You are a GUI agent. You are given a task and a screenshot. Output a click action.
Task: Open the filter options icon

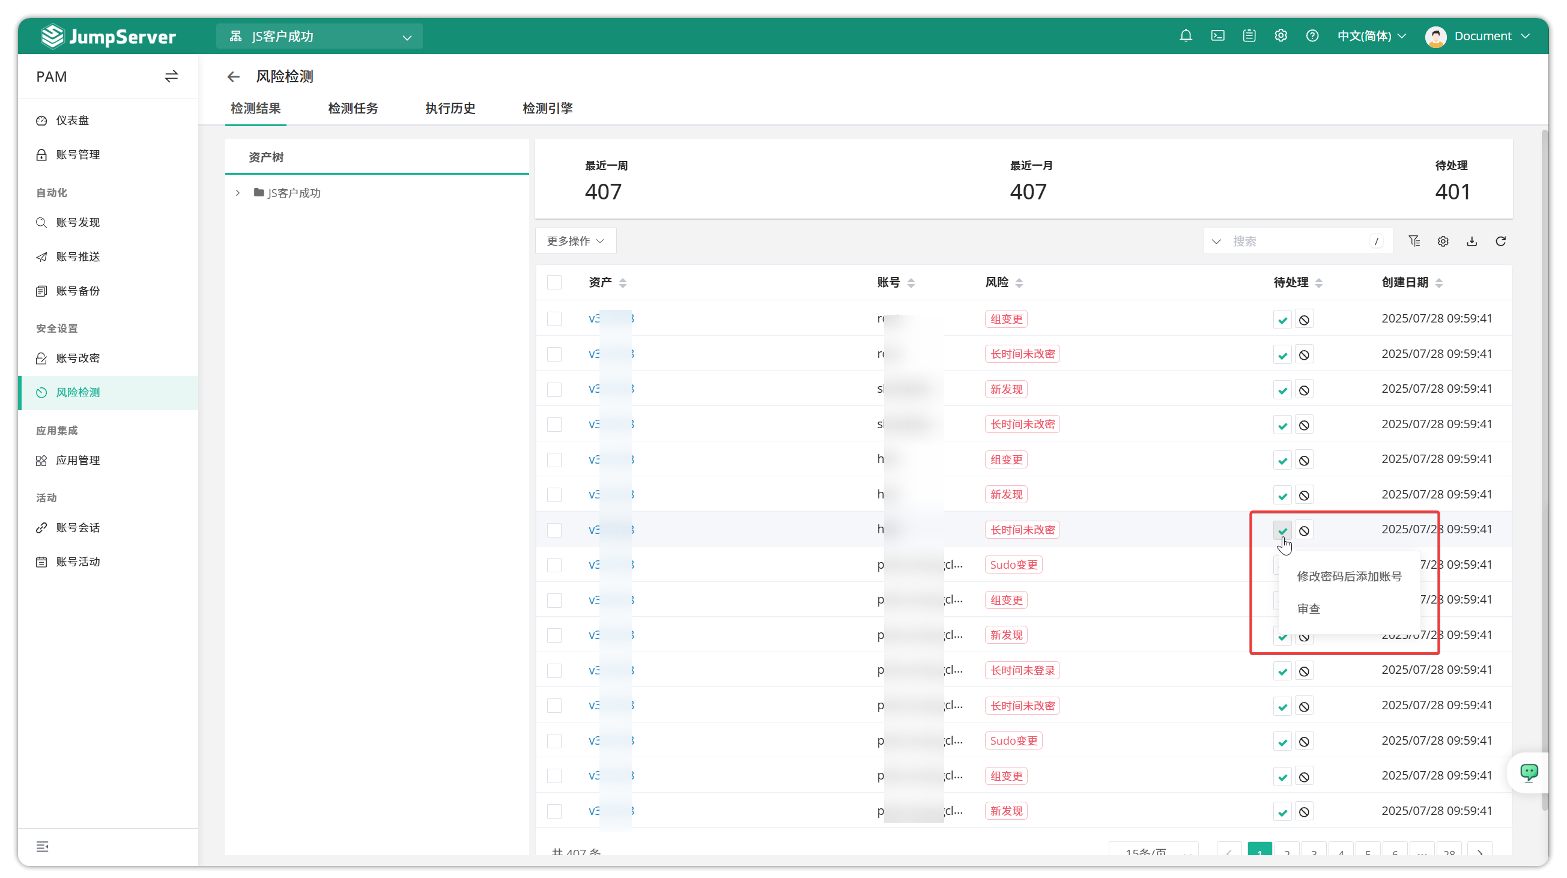click(x=1414, y=241)
